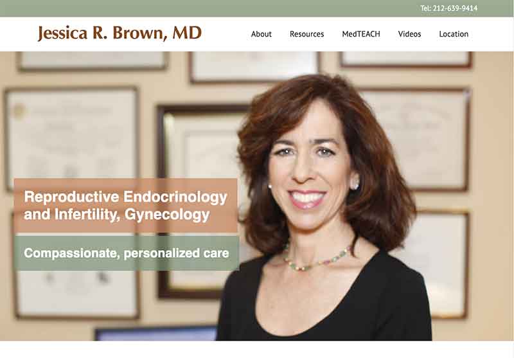Click the blue monitor screen at photo bottom
Screen dimensions: 514x358
click(x=156, y=334)
